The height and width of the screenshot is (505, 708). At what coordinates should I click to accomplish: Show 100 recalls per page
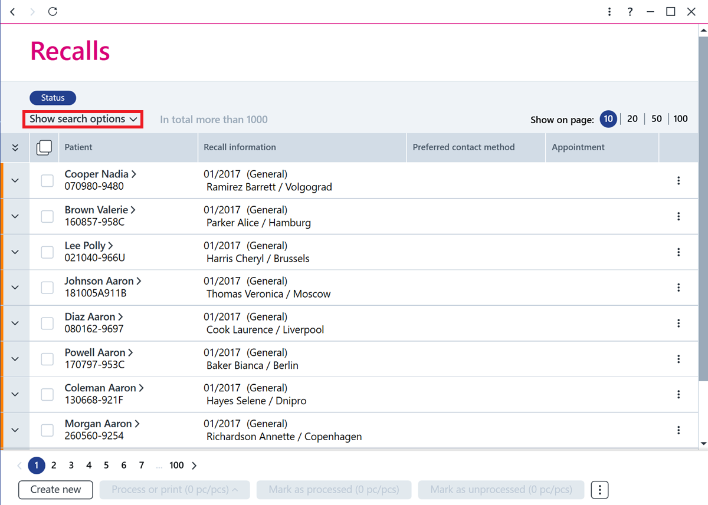coord(680,119)
